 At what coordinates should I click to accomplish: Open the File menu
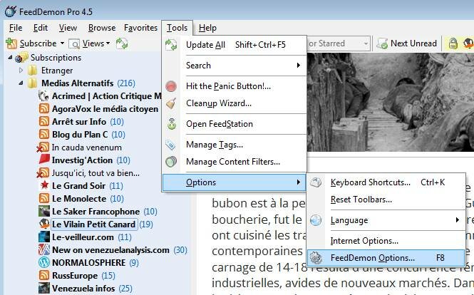coord(16,28)
